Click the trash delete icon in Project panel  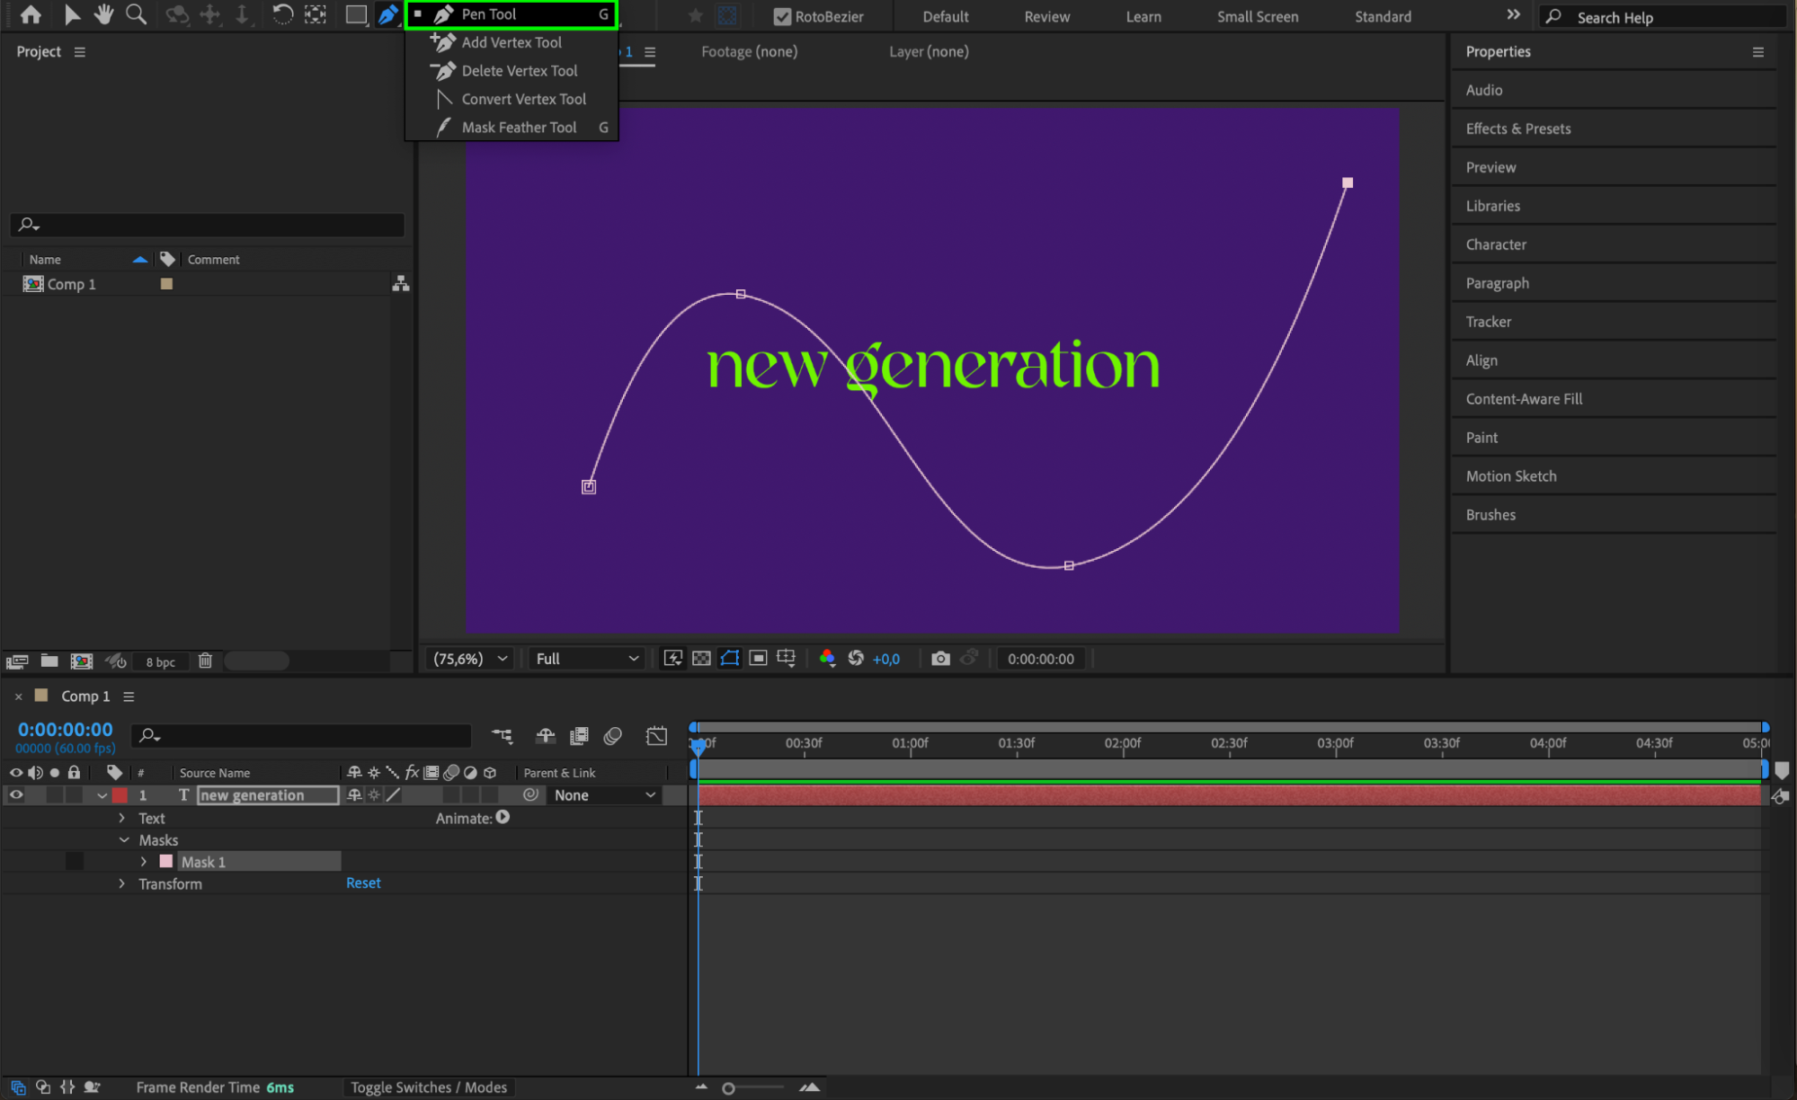point(205,661)
